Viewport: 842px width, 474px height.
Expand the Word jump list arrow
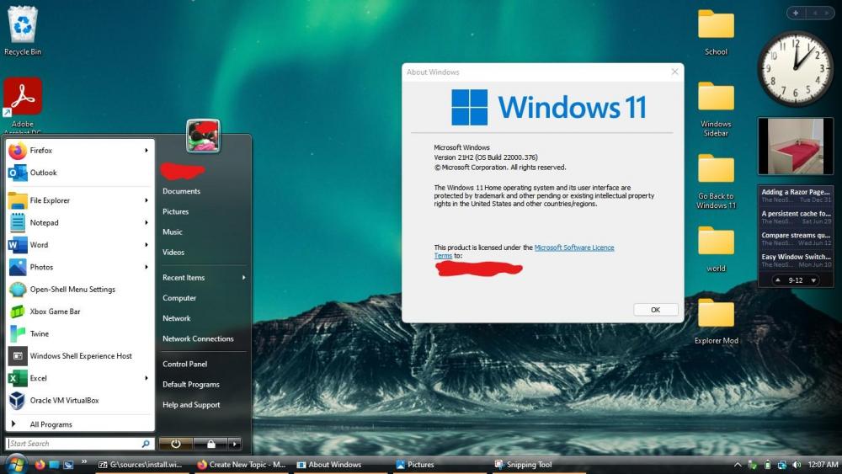[x=146, y=245]
